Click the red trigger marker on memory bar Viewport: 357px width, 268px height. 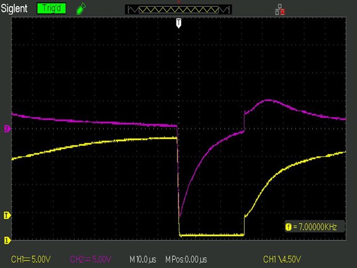(x=179, y=3)
